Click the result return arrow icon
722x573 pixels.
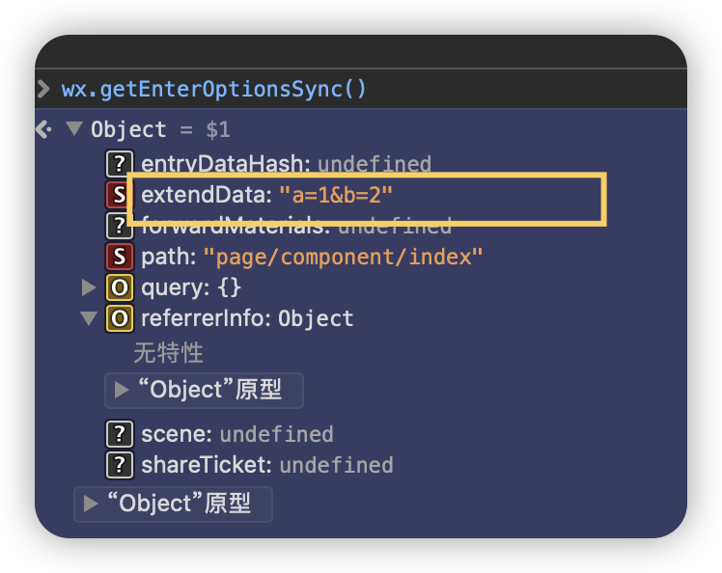pos(43,129)
